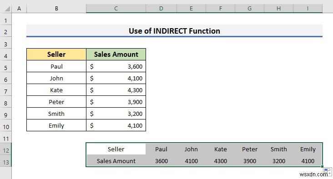
Task: Select the 'John' cell in column B
Action: pos(56,78)
